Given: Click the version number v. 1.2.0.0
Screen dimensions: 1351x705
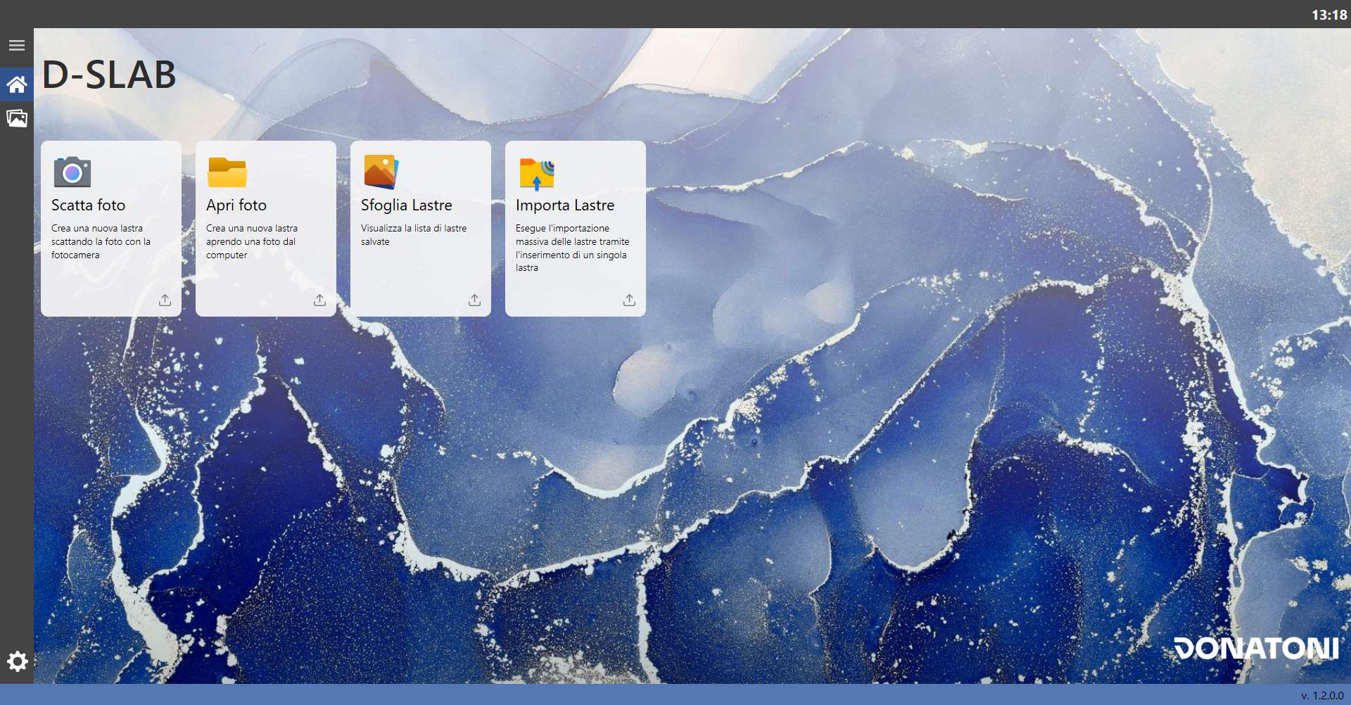Looking at the screenshot, I should [x=1322, y=695].
